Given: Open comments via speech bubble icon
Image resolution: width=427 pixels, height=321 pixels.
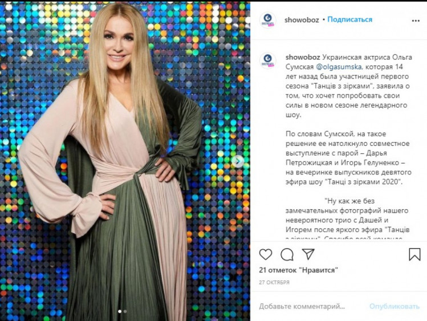Looking at the screenshot, I should coord(287,254).
